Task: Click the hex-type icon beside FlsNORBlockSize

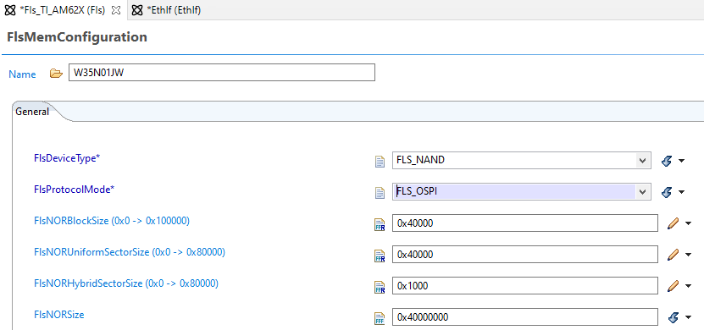Action: click(x=380, y=224)
